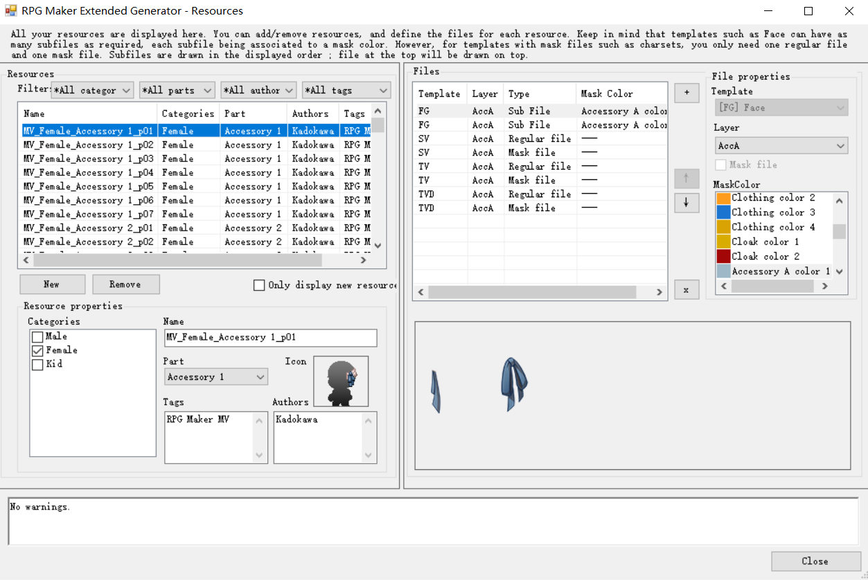This screenshot has width=868, height=580.
Task: Move the selected file up with the arrow
Action: (687, 179)
